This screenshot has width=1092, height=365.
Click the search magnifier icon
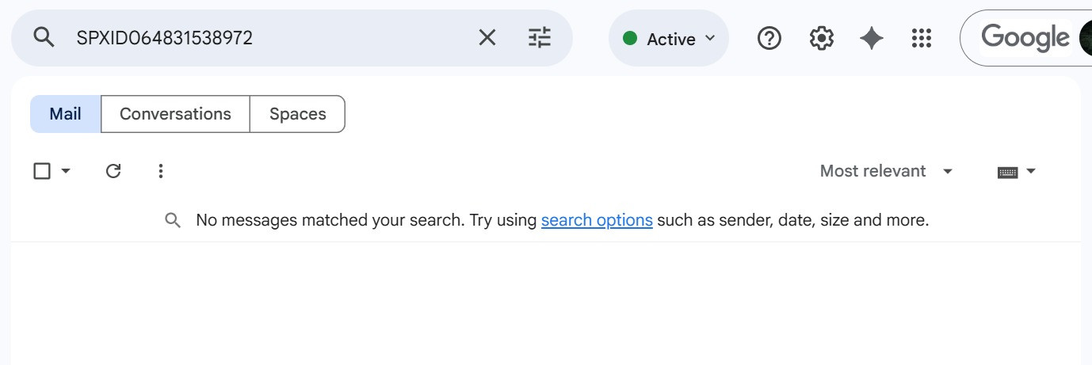tap(44, 37)
